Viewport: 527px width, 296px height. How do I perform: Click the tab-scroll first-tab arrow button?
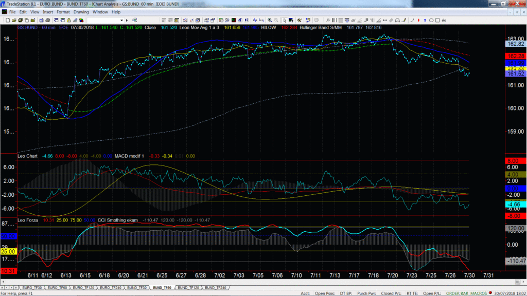coord(3,288)
